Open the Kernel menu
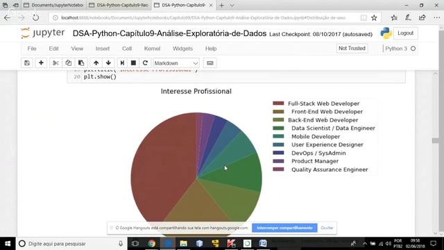This screenshot has height=250, width=444. [x=152, y=49]
